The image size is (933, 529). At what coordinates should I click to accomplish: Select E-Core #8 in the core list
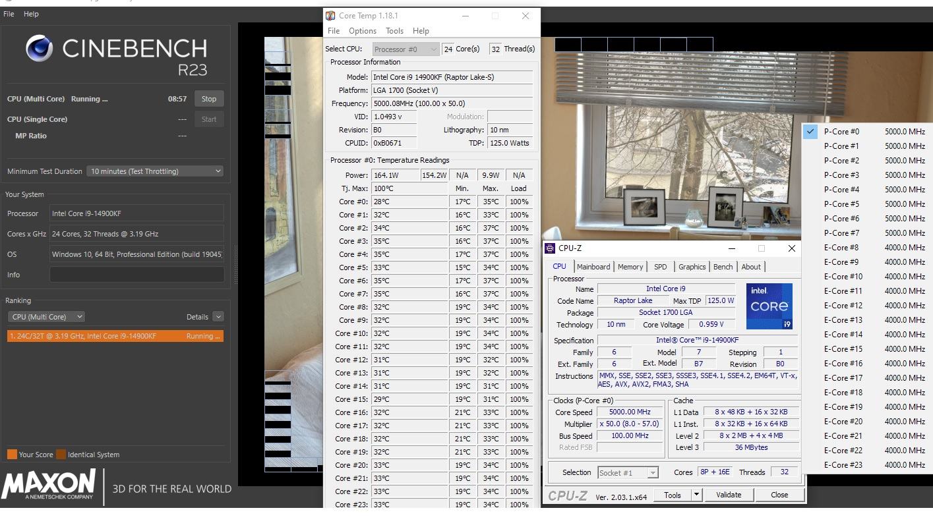(868, 248)
